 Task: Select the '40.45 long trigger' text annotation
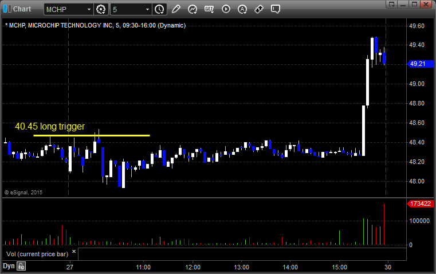(50, 126)
